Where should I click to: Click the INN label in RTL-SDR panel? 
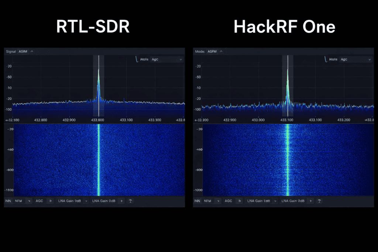[8, 201]
